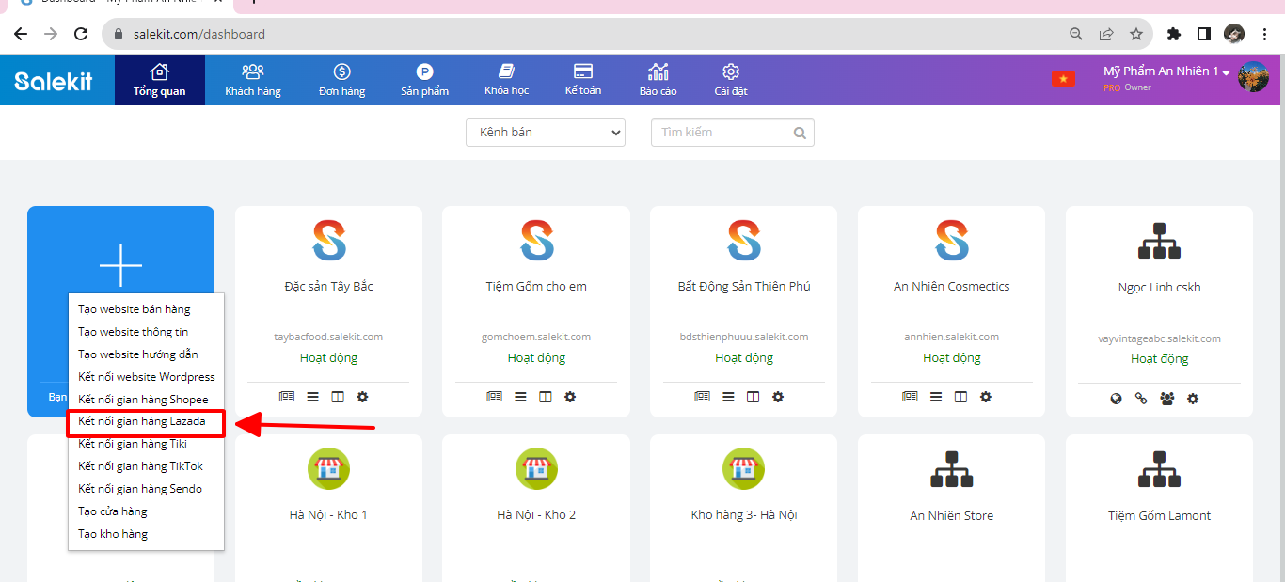Viewport: 1285px width, 582px height.
Task: Open the Báo cáo reports tab
Action: [x=658, y=80]
